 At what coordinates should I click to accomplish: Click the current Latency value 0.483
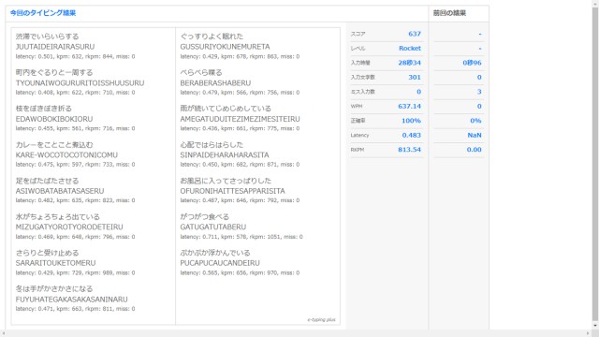pyautogui.click(x=412, y=135)
